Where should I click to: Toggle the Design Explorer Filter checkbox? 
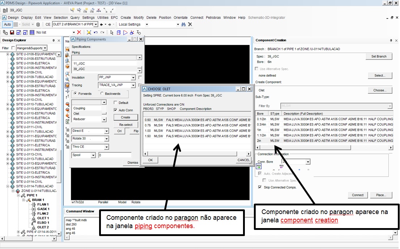pos(13,48)
